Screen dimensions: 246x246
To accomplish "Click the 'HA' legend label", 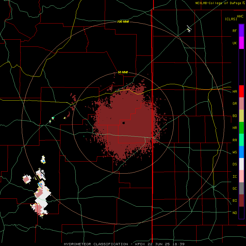I will [x=235, y=92].
